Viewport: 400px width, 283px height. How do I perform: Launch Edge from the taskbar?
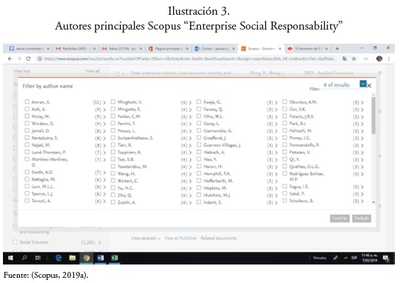point(58,258)
